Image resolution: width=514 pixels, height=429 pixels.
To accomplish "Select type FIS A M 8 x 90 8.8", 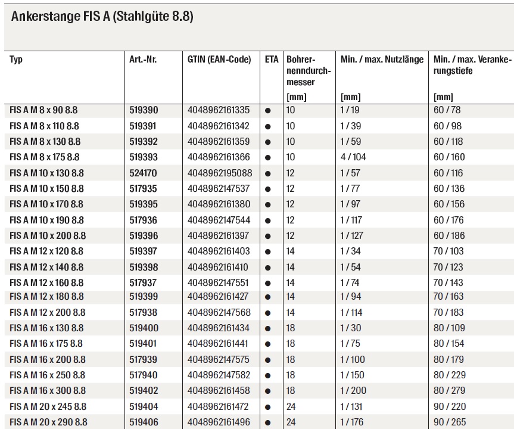I will [43, 110].
